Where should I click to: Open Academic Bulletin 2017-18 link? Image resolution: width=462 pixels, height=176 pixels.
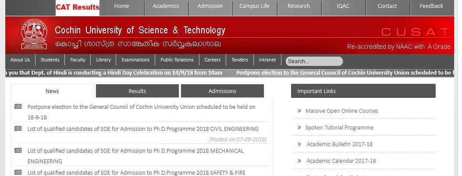(339, 144)
